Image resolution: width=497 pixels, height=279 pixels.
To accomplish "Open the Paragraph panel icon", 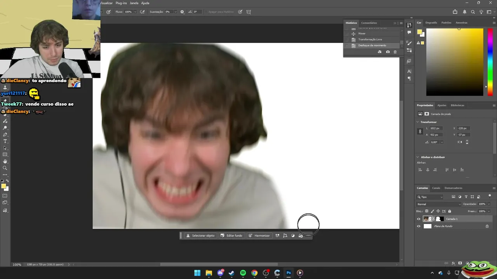I will coord(409,79).
